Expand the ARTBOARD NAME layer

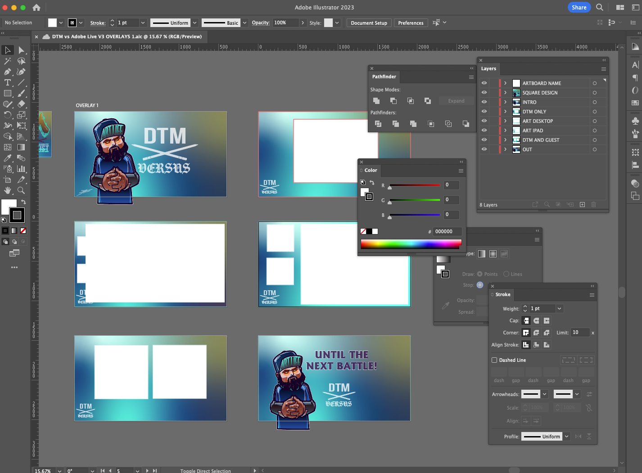(x=505, y=83)
